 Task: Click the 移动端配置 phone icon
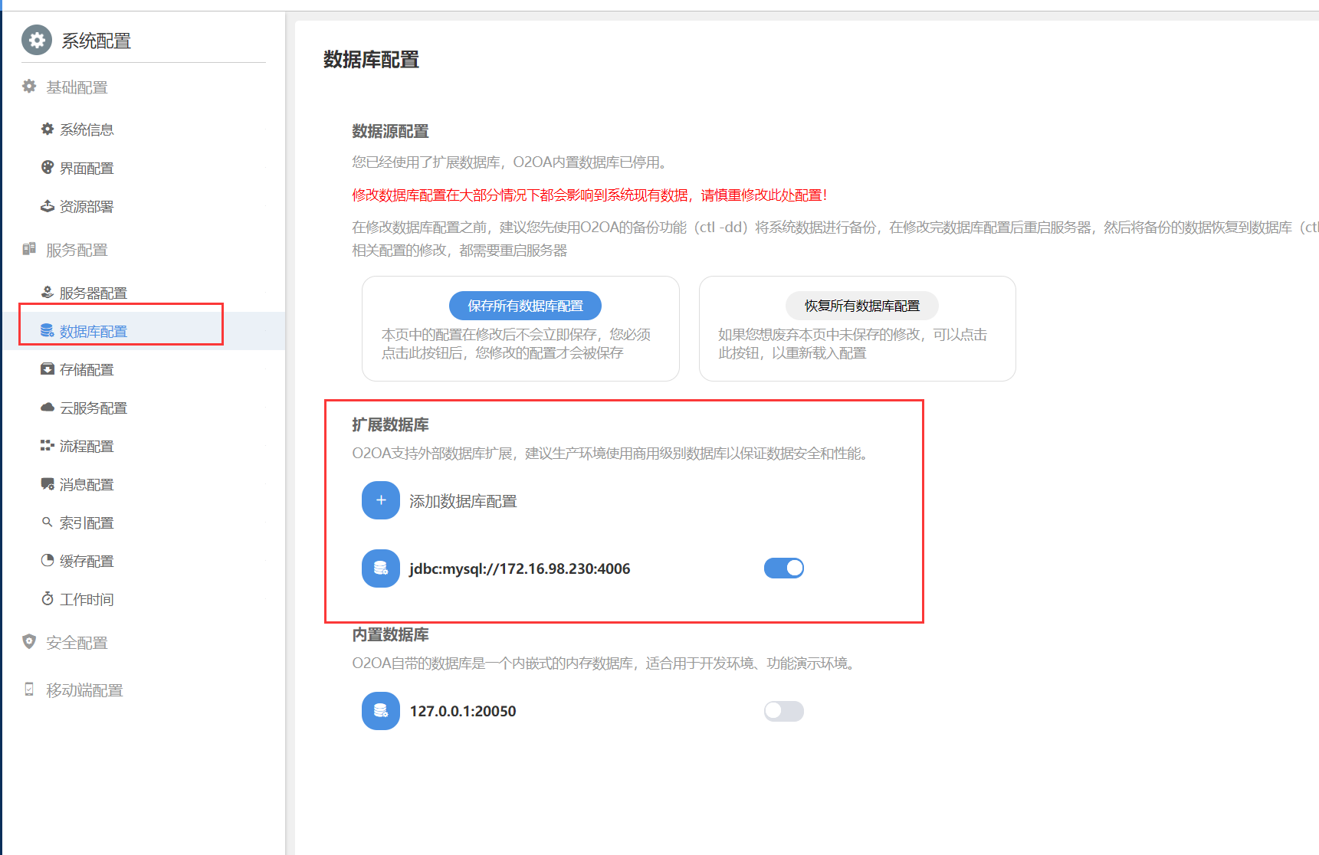click(x=29, y=690)
